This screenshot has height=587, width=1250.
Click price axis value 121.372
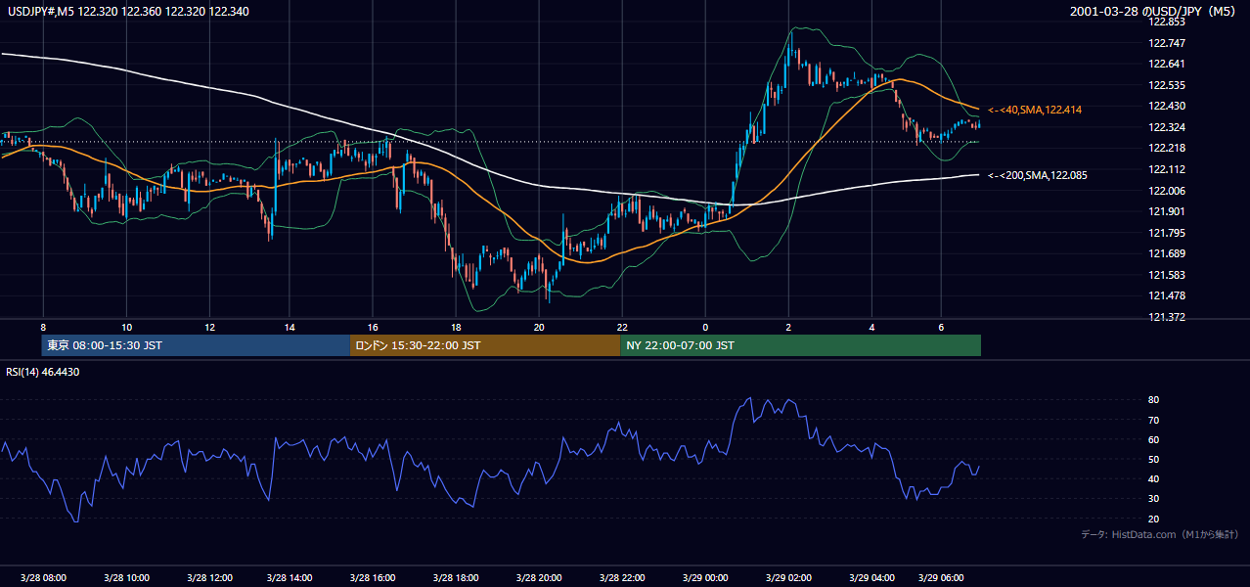[1167, 317]
